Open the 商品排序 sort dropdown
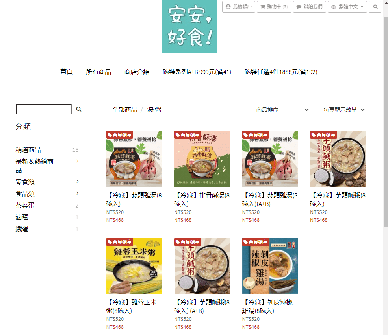Image resolution: width=388 pixels, height=335 pixels. [x=282, y=110]
